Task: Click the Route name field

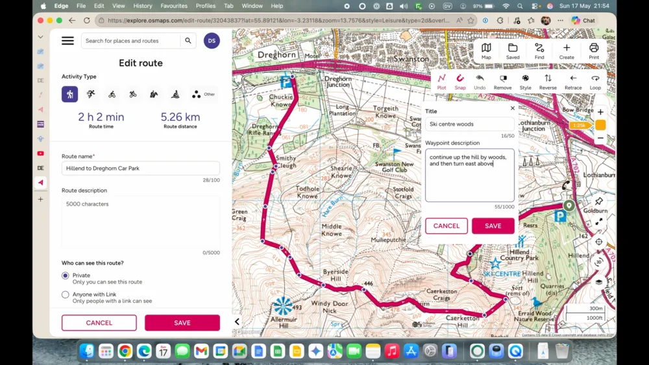Action: click(140, 169)
